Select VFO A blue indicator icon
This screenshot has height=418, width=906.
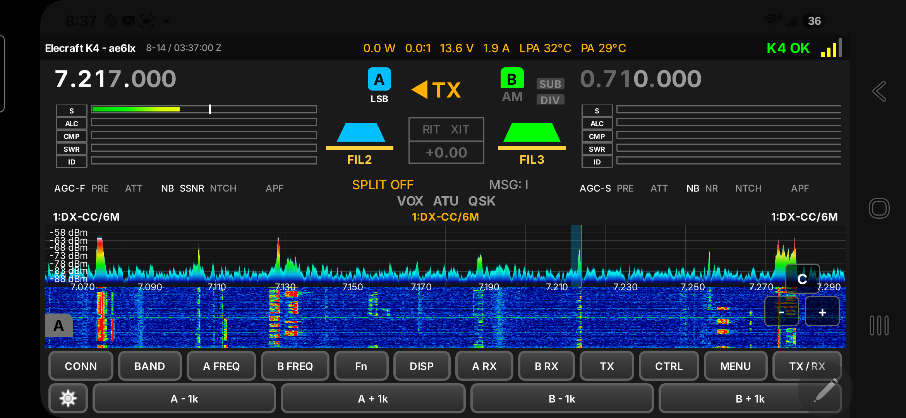click(379, 79)
